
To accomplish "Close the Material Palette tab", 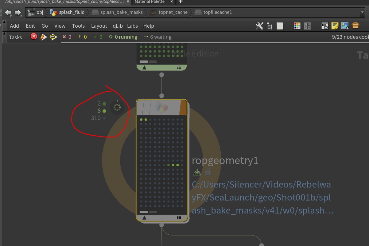I will 171,2.
